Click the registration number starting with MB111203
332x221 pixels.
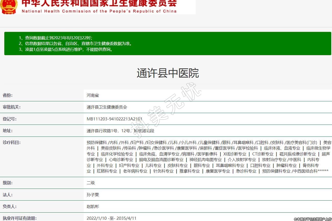(x=114, y=119)
